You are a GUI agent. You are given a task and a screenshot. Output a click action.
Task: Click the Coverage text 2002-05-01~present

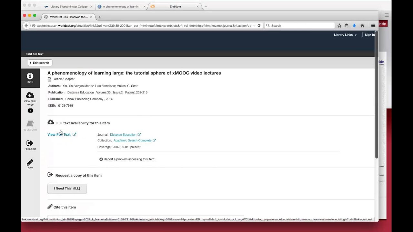click(126, 147)
